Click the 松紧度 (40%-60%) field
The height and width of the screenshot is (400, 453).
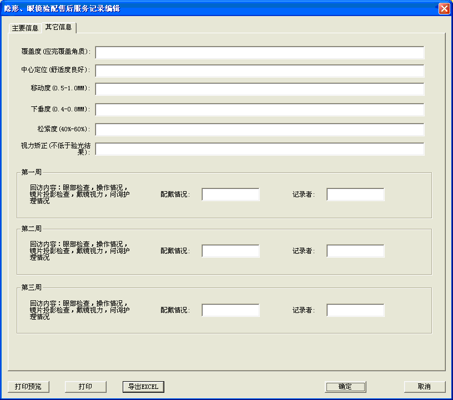tap(259, 130)
